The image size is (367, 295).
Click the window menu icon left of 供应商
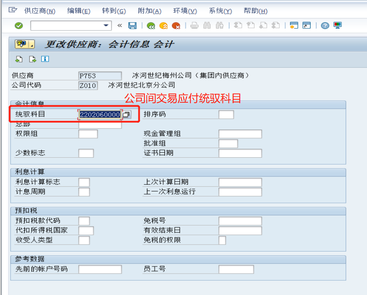pos(13,10)
